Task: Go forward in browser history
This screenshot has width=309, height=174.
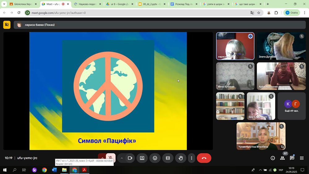Action: [x=12, y=13]
